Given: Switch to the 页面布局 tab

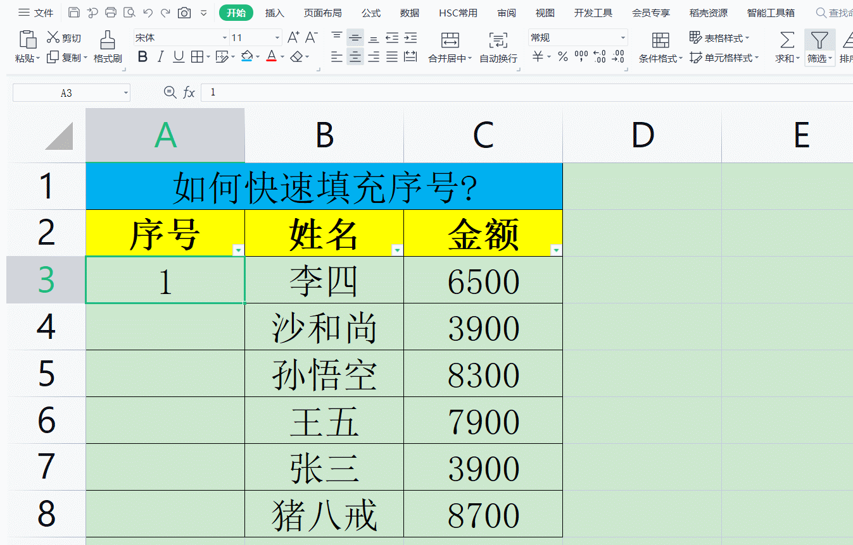Looking at the screenshot, I should click(x=323, y=13).
